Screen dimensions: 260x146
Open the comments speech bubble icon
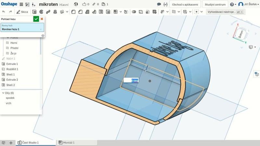click(x=159, y=5)
